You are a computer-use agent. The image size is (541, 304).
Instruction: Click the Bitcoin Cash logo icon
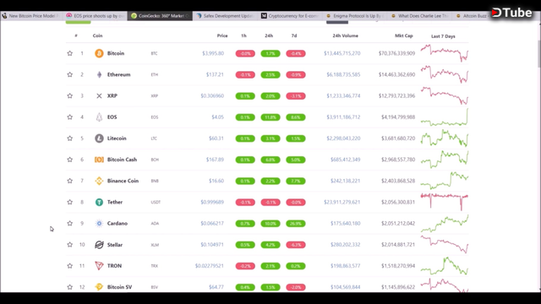(x=99, y=160)
